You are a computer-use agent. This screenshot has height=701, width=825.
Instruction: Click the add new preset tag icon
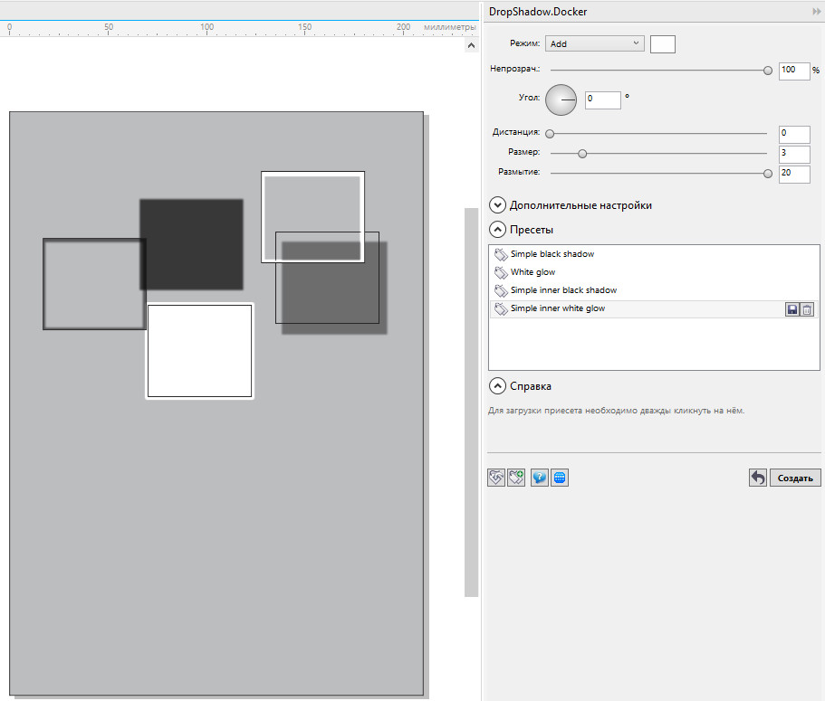(517, 478)
